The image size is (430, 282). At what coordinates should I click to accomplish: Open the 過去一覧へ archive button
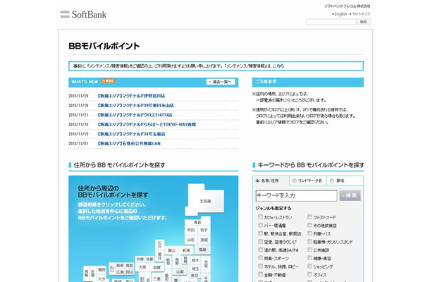click(221, 82)
